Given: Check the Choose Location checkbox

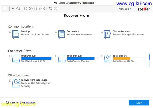Looking at the screenshot, I should coord(102,32).
